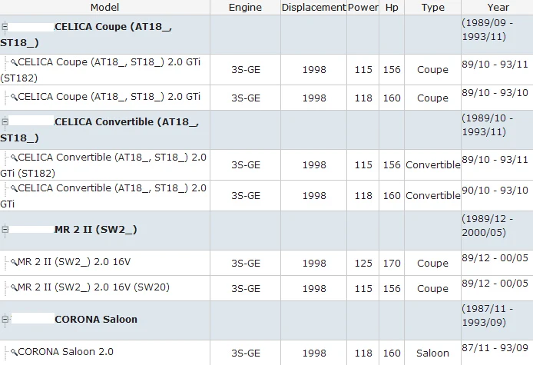Screen dimensions: 533x365
Task: Collapse the CELICA Coupe (AT18_, ST18_) group
Action: click(5, 26)
